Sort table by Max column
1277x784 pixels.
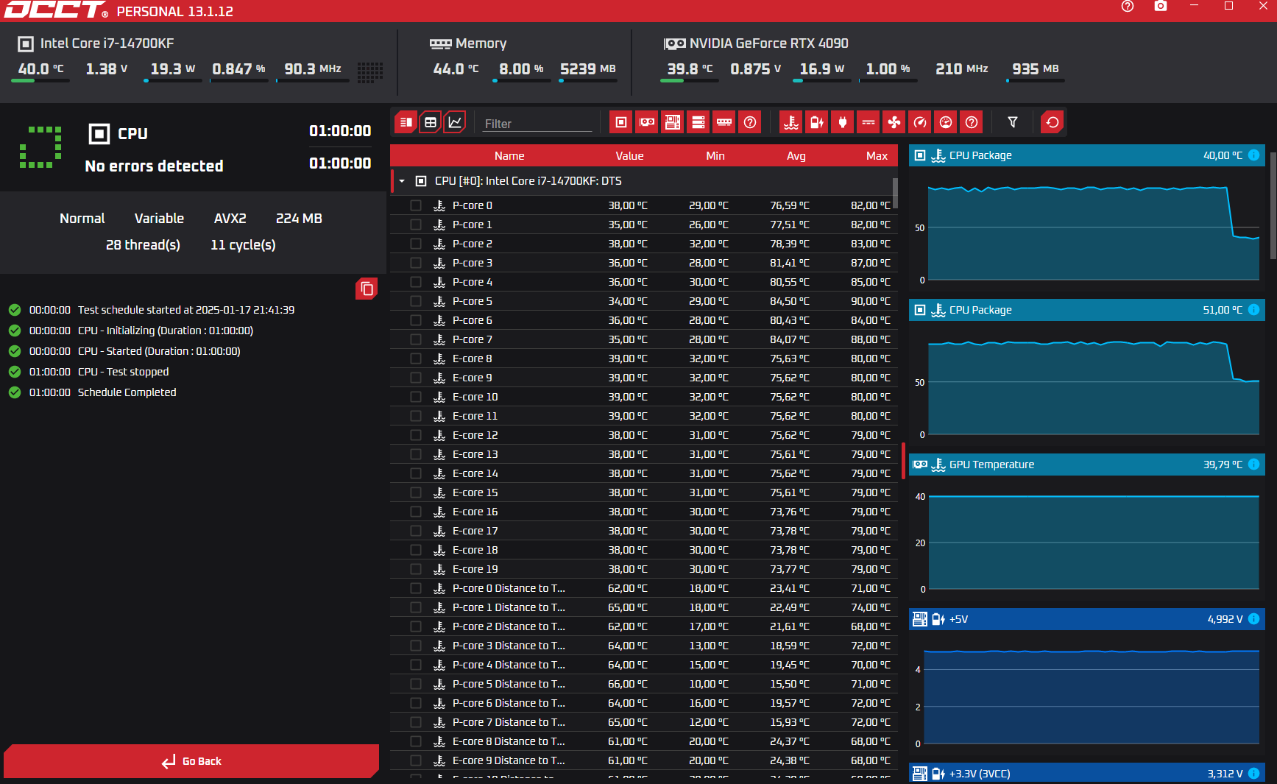pos(877,156)
